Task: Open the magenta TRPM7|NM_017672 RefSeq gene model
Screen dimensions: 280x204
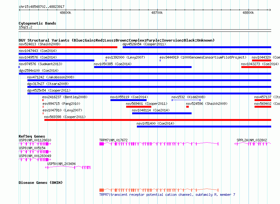Action: pyautogui.click(x=159, y=144)
